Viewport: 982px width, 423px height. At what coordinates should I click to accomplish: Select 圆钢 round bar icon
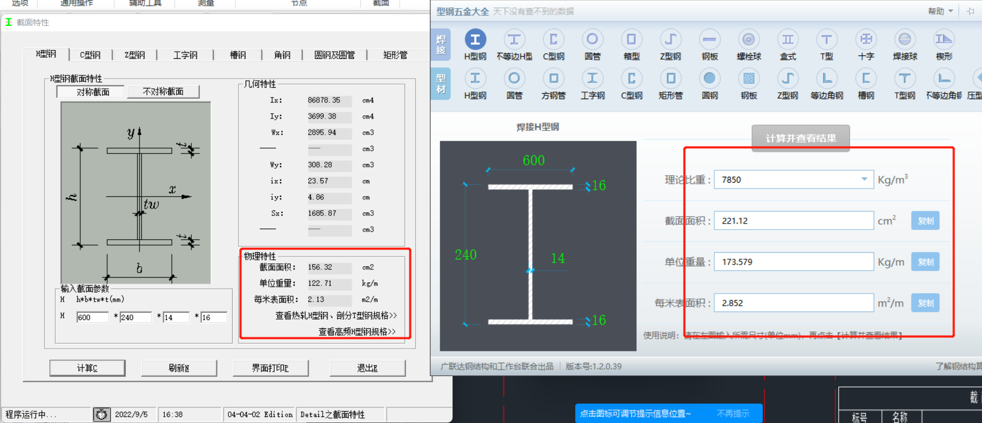click(709, 79)
